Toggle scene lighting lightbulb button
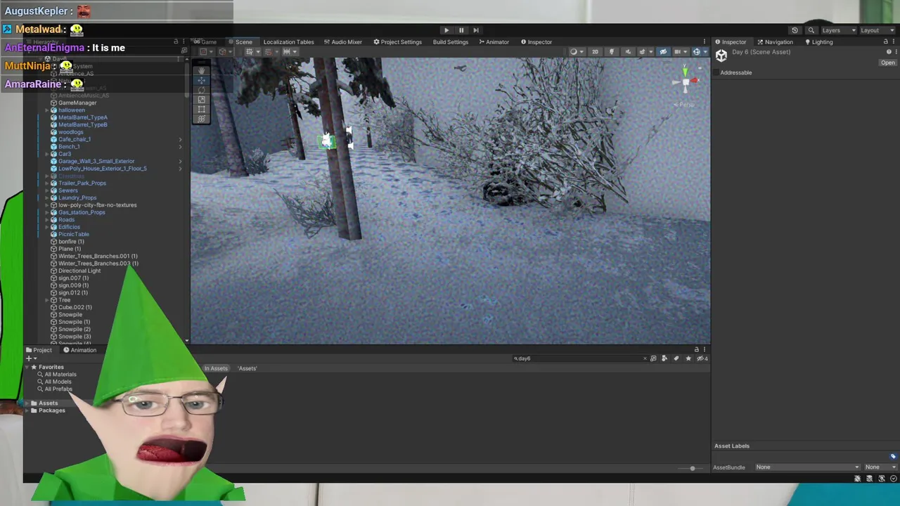The image size is (900, 506). (612, 51)
